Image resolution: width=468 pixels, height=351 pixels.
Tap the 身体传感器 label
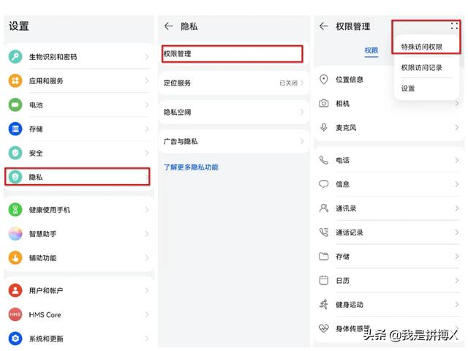tap(352, 328)
